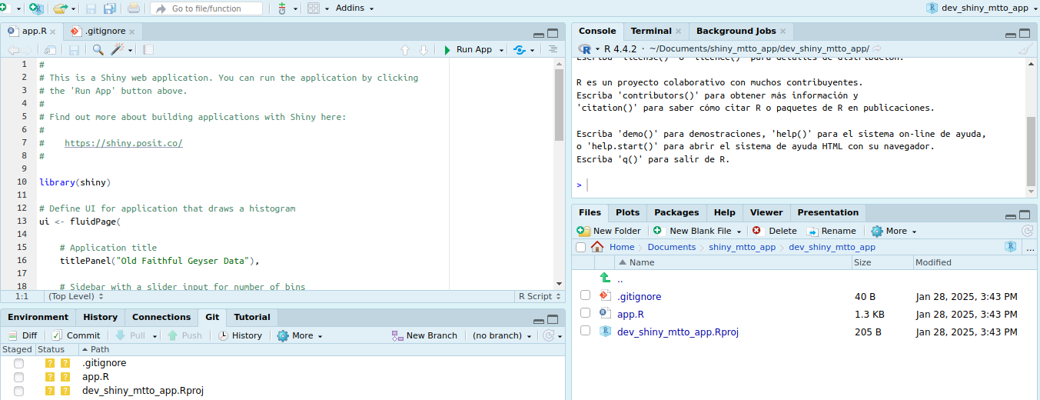Viewport: 1040px width, 400px height.
Task: Stage dev_shiny_mtto_app.Rproj in Git pane
Action: click(18, 391)
